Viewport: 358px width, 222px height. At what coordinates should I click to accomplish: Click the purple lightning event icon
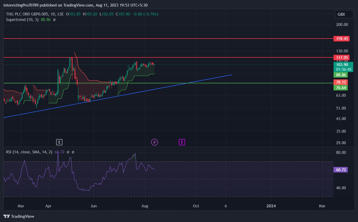coord(154,142)
